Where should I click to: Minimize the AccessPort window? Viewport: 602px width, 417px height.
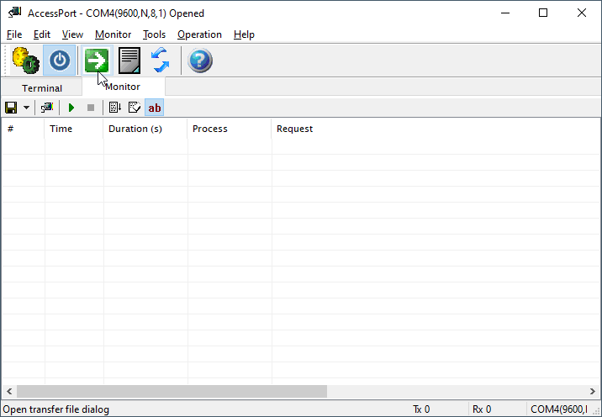coord(505,13)
